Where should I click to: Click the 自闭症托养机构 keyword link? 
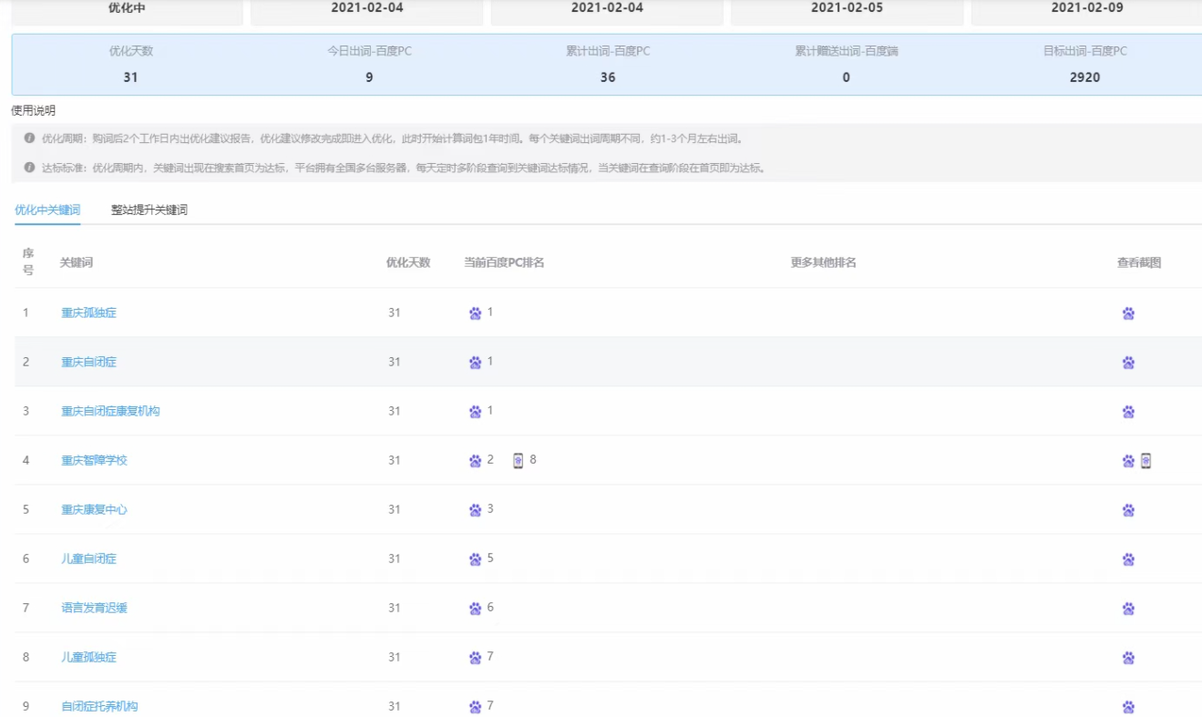(x=99, y=706)
